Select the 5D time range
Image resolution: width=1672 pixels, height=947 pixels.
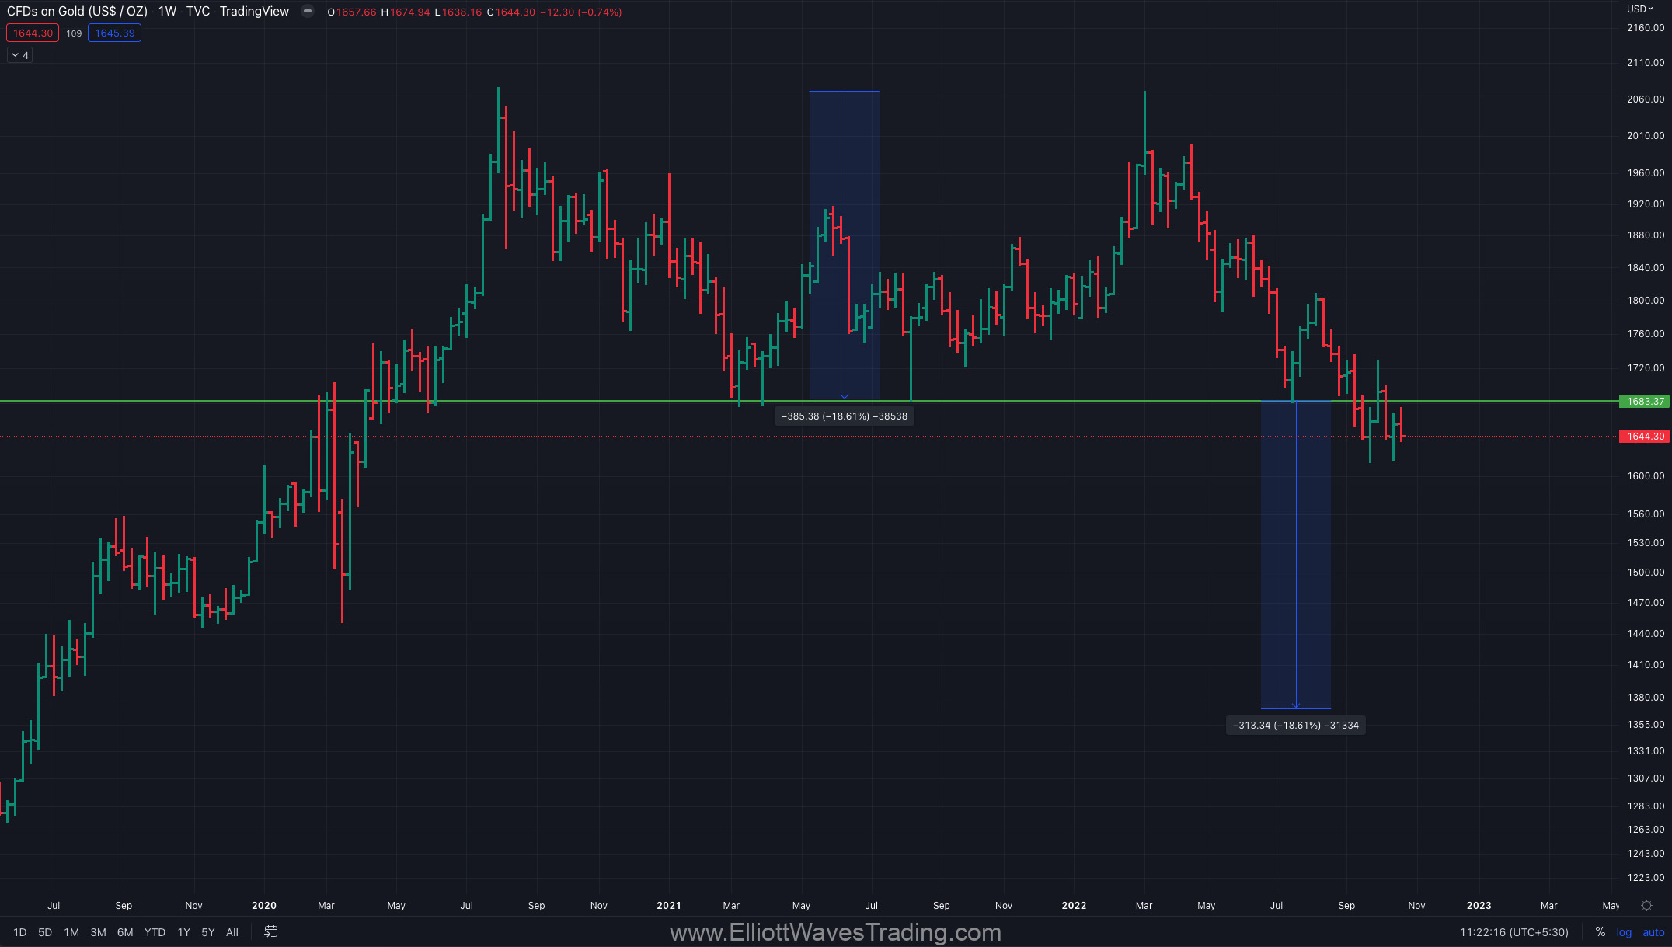tap(45, 932)
